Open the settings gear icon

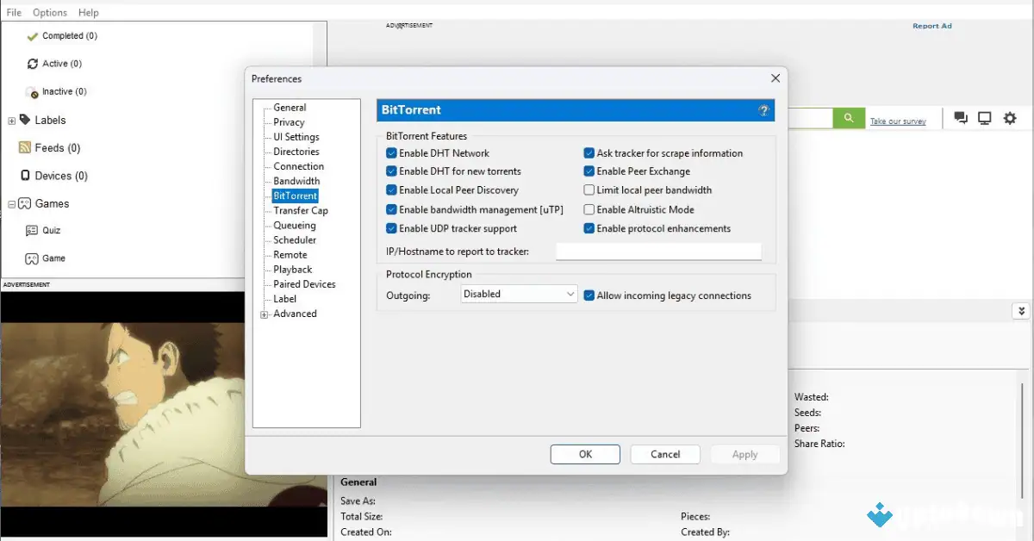click(1009, 118)
